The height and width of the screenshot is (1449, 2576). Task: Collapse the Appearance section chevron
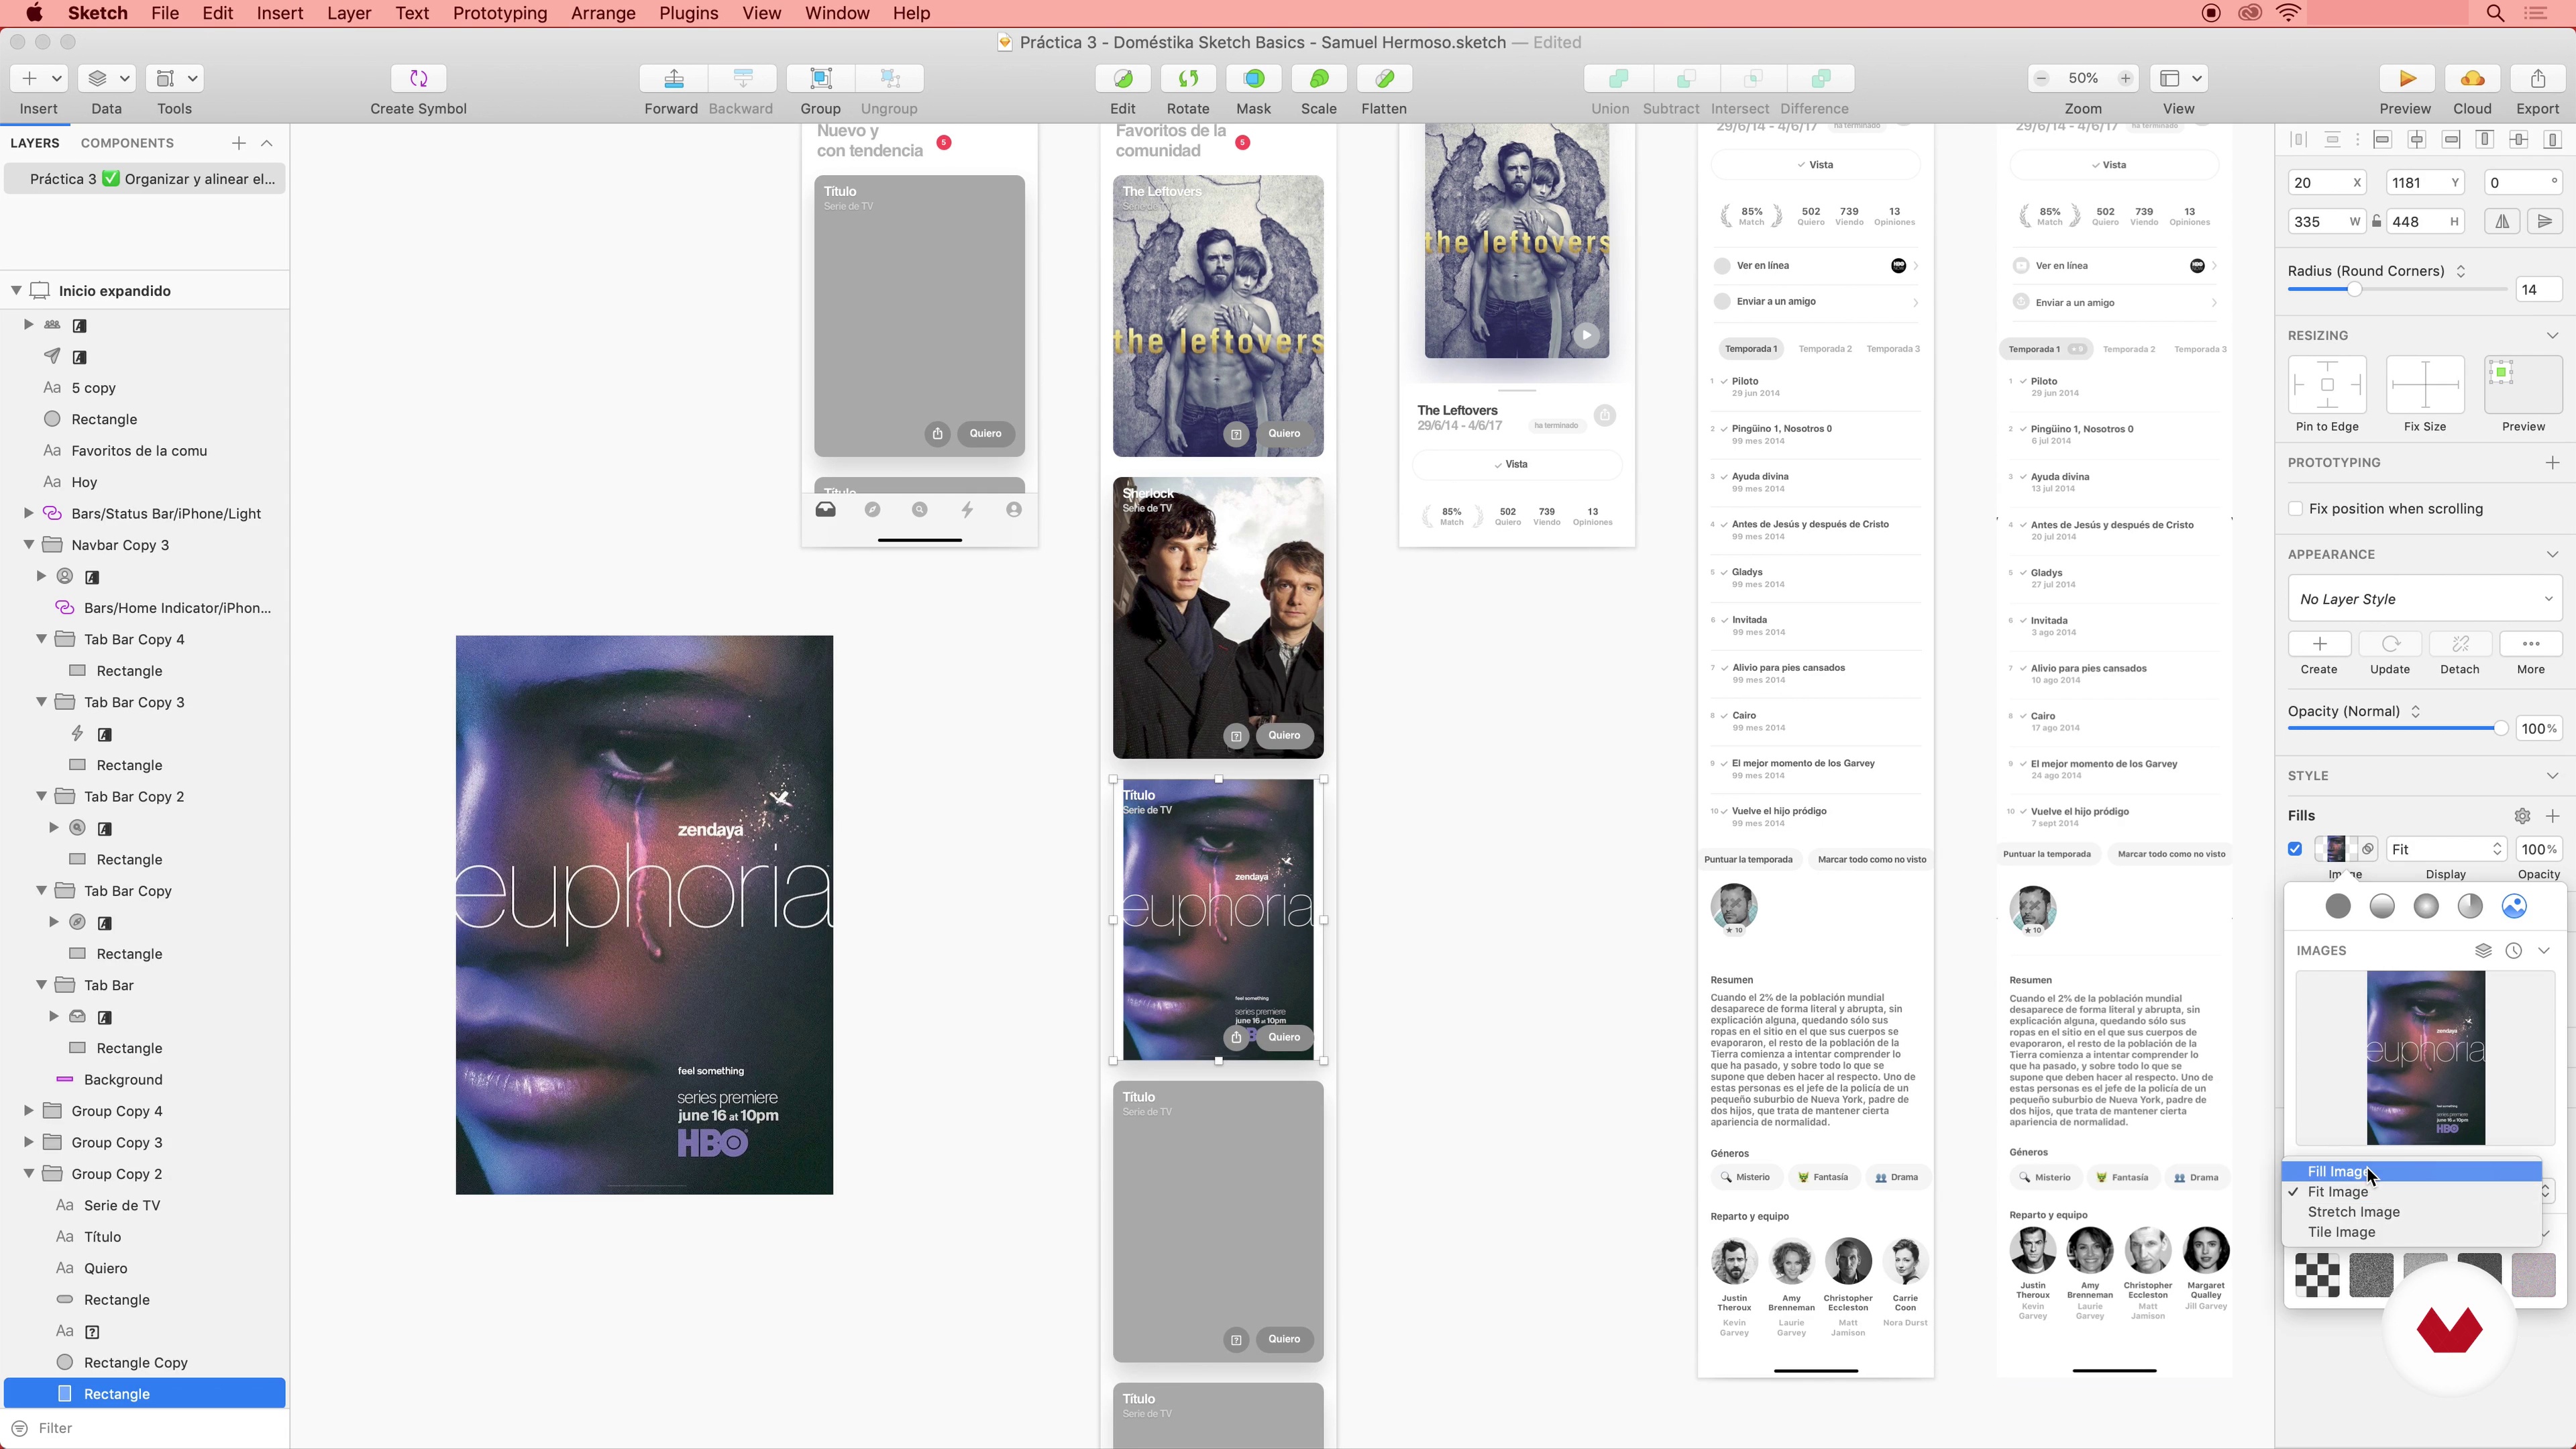coord(2552,554)
